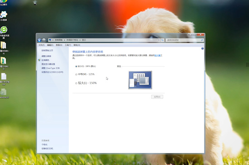This screenshot has width=249, height=165.
Task: Click the address bar refresh icon
Action: (x=162, y=40)
